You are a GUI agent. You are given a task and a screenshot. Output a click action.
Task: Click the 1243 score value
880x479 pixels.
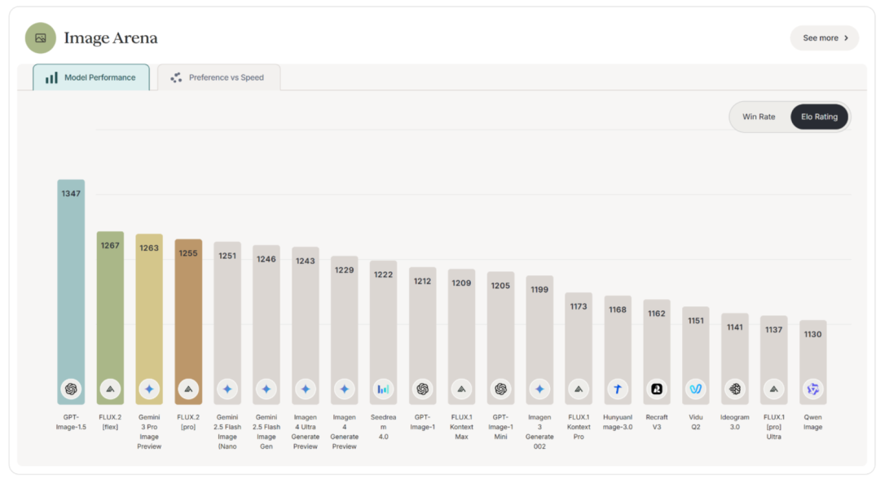coord(306,261)
